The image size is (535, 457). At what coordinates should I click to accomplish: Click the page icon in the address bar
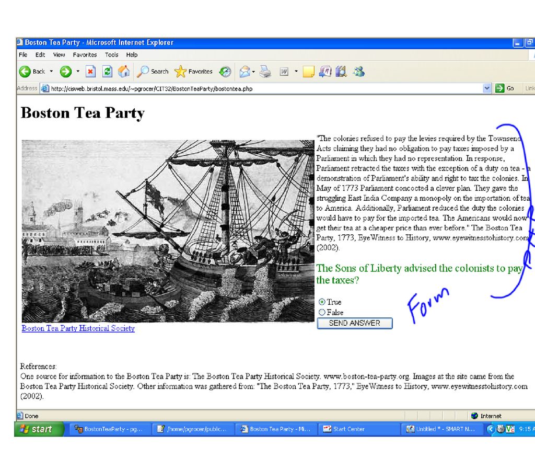45,89
